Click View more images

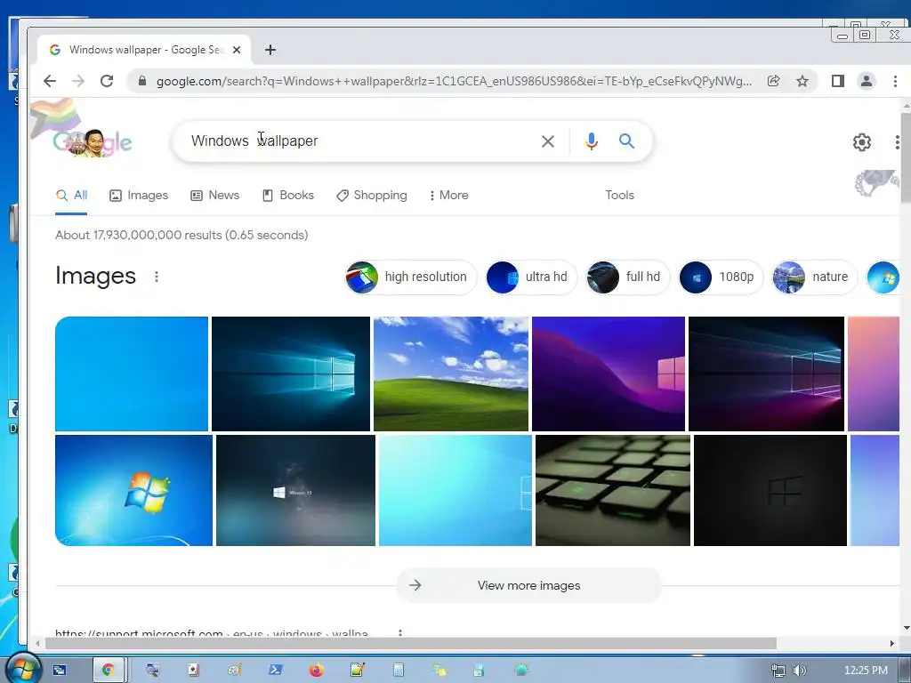[528, 585]
